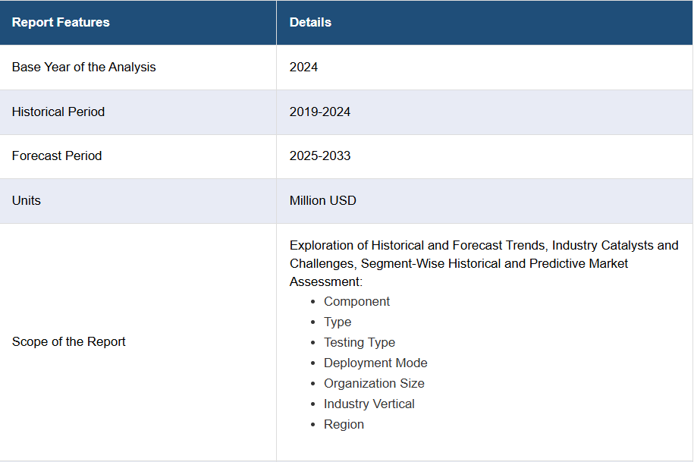Click the 2019-2024 historical period value
Viewport: 694px width, 462px height.
tap(320, 112)
